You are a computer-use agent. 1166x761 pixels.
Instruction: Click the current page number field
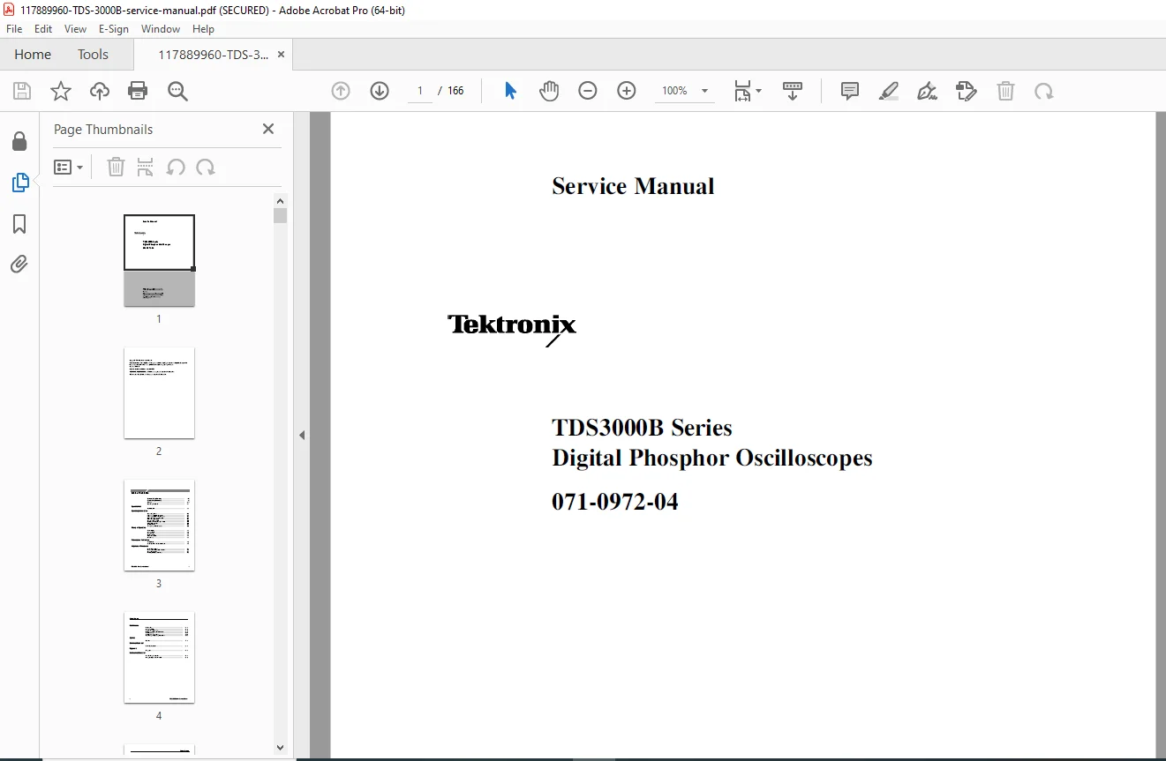coord(420,91)
